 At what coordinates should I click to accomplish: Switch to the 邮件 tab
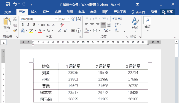tap(82, 12)
